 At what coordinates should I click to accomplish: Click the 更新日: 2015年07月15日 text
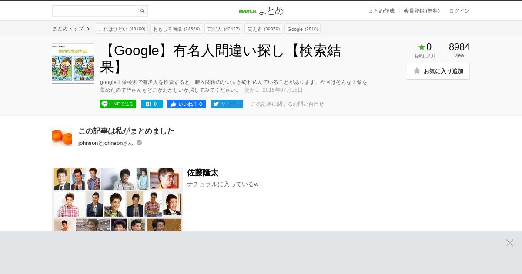click(274, 90)
